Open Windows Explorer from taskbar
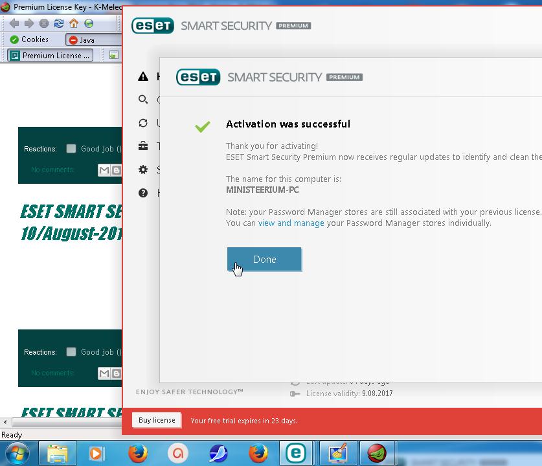The width and height of the screenshot is (542, 466). tap(58, 453)
